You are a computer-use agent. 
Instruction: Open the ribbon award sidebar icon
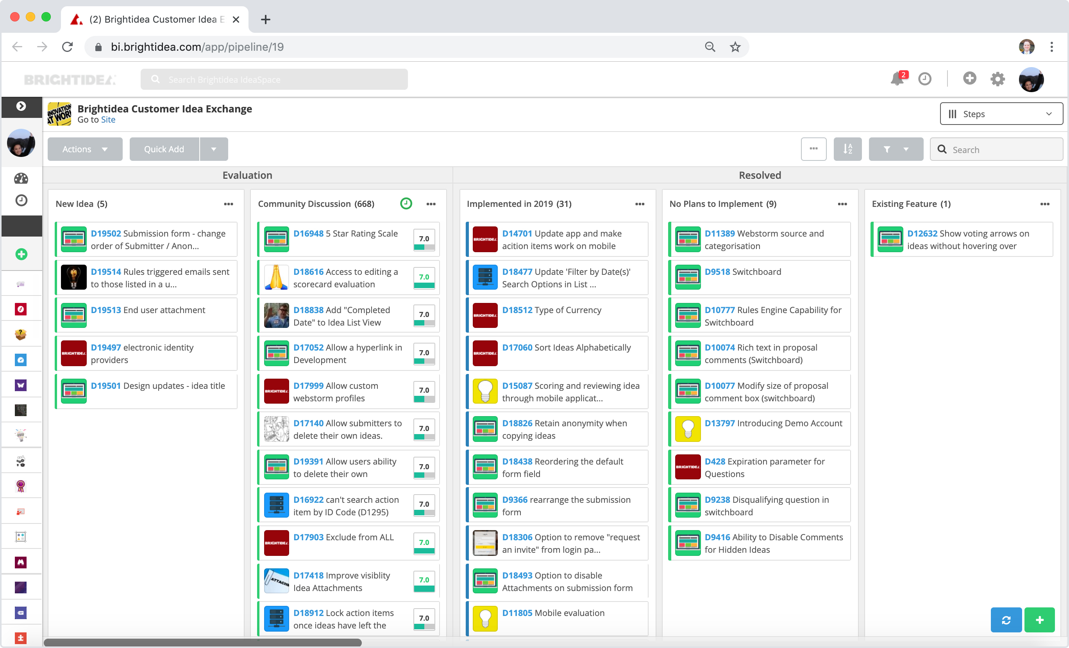point(21,486)
